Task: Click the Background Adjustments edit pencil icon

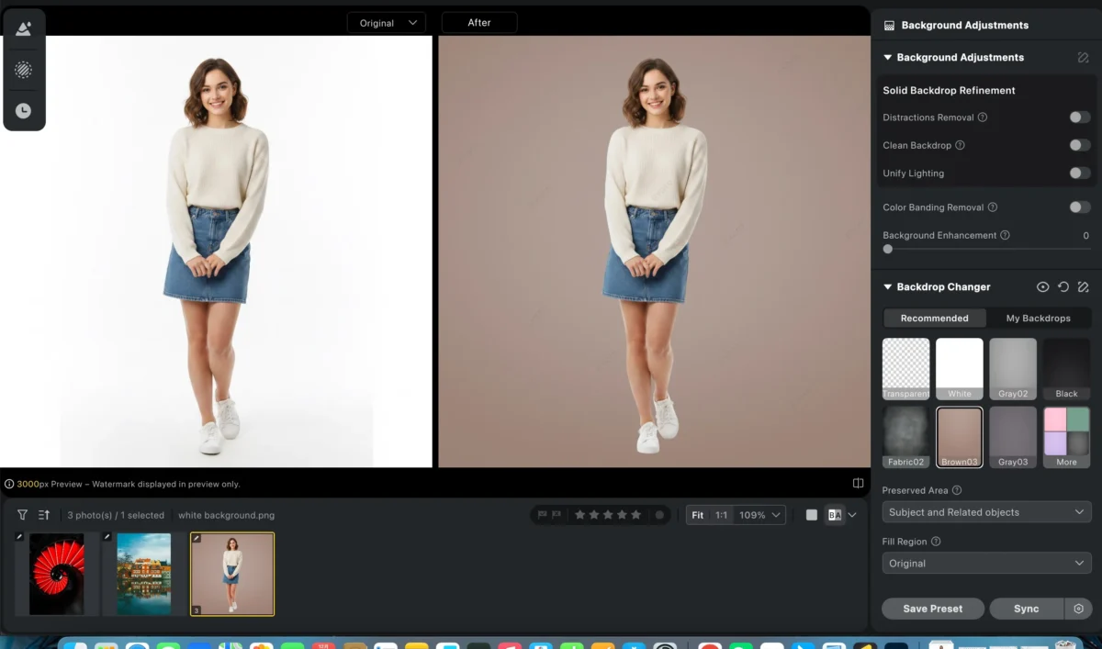Action: pos(1082,57)
